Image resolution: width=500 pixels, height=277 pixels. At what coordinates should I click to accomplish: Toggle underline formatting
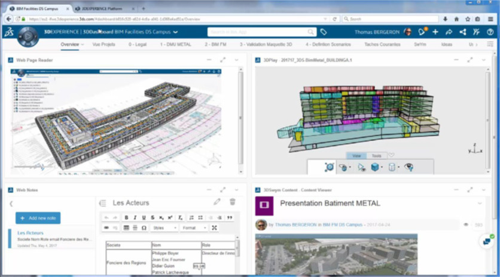pyautogui.click(x=144, y=217)
